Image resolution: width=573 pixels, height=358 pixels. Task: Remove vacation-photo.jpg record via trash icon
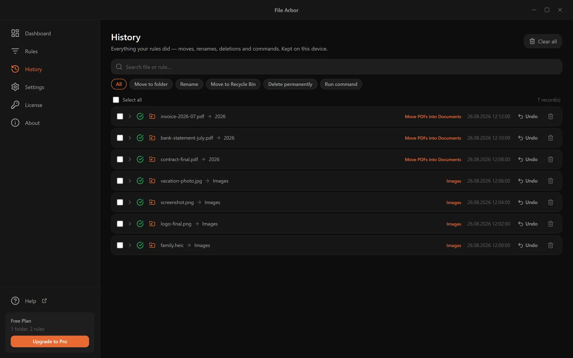[551, 181]
